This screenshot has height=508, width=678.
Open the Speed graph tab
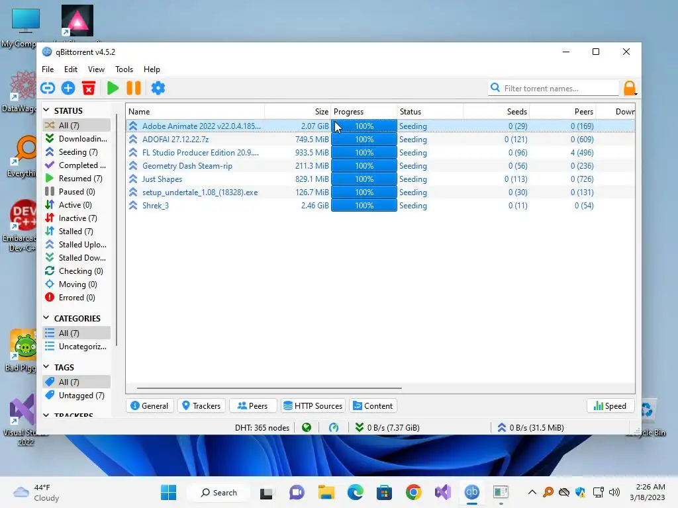pyautogui.click(x=610, y=405)
